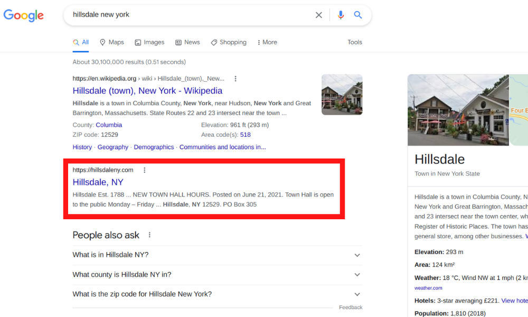
Task: Expand the zip code for Hillsdale question
Action: pyautogui.click(x=218, y=294)
